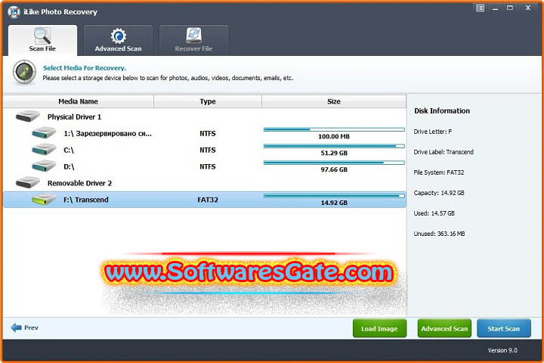Click the green Advanced Scan button
The height and width of the screenshot is (363, 544).
444,328
